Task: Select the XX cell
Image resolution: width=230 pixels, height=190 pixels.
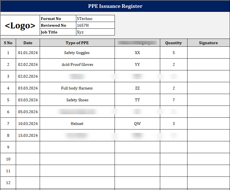Action: [137, 53]
